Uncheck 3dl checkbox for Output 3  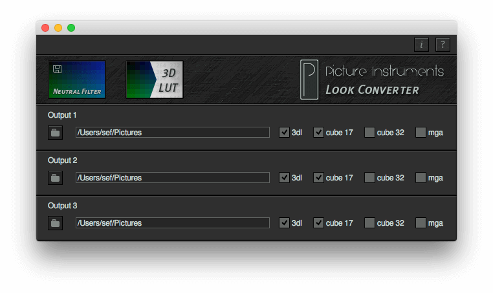[284, 223]
